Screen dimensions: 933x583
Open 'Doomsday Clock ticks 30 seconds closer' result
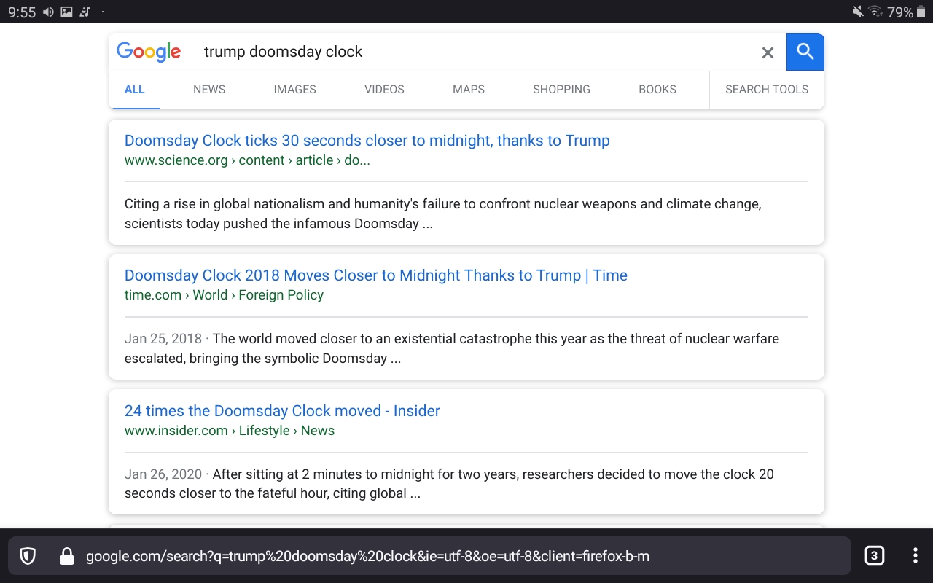[367, 141]
